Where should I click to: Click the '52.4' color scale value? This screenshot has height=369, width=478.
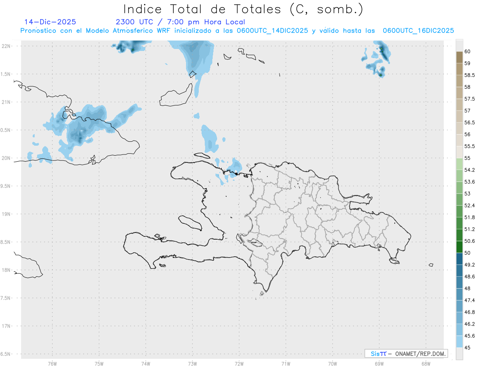tap(470, 206)
